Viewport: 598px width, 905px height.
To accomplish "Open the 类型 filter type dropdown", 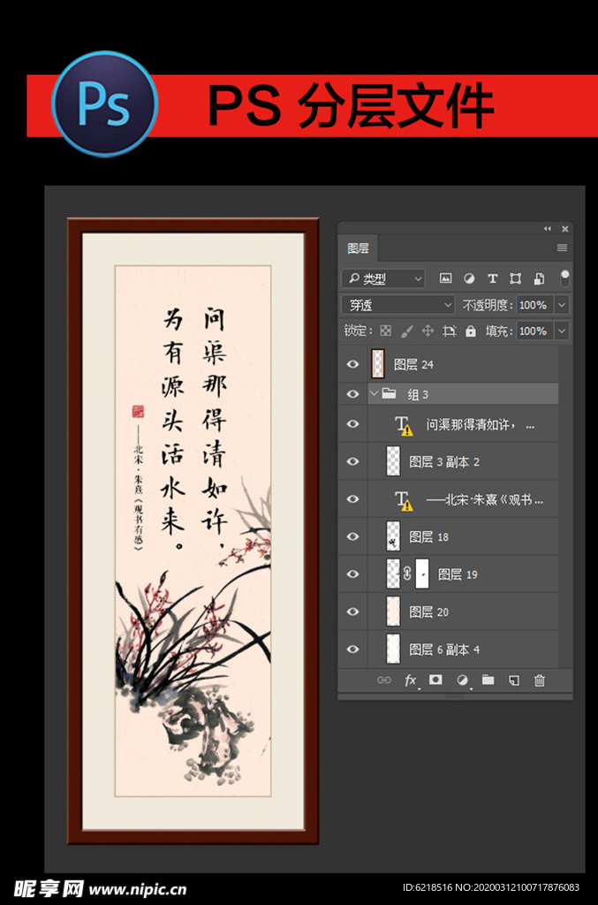I will (x=383, y=278).
